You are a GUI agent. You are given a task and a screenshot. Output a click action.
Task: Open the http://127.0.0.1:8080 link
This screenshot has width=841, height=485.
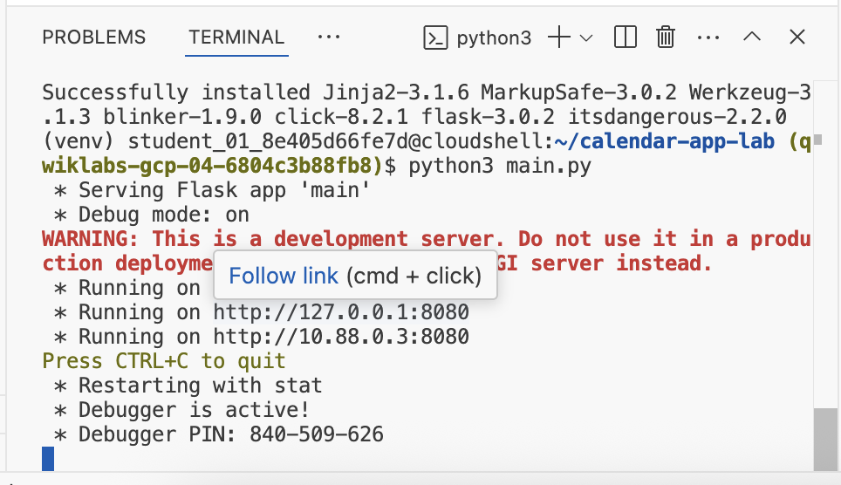tap(341, 312)
